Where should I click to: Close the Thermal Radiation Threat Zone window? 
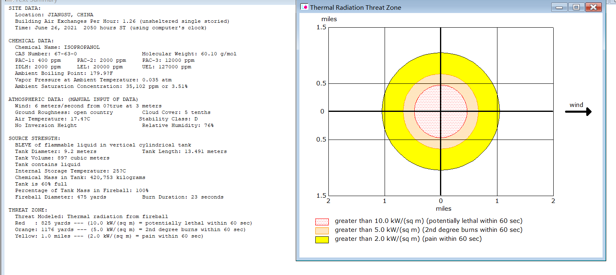point(594,7)
